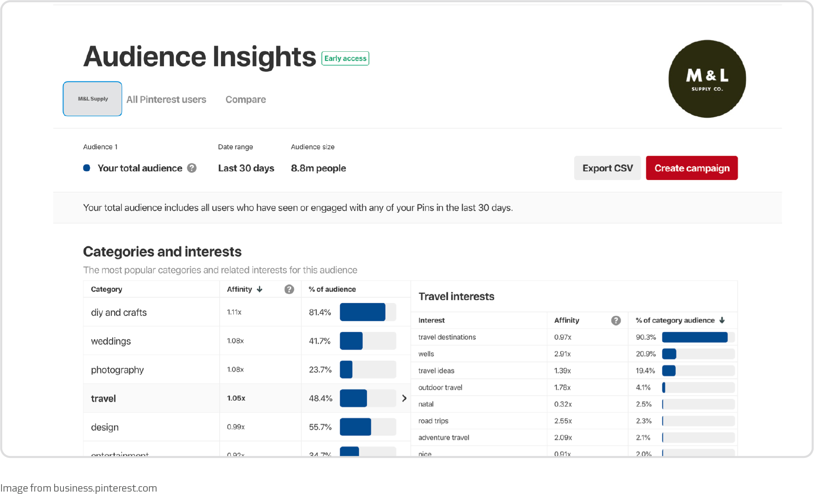Select the weddings category row

(111, 341)
